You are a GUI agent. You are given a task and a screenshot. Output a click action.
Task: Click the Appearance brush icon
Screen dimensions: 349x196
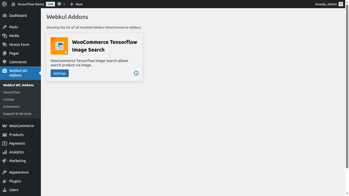[5, 172]
